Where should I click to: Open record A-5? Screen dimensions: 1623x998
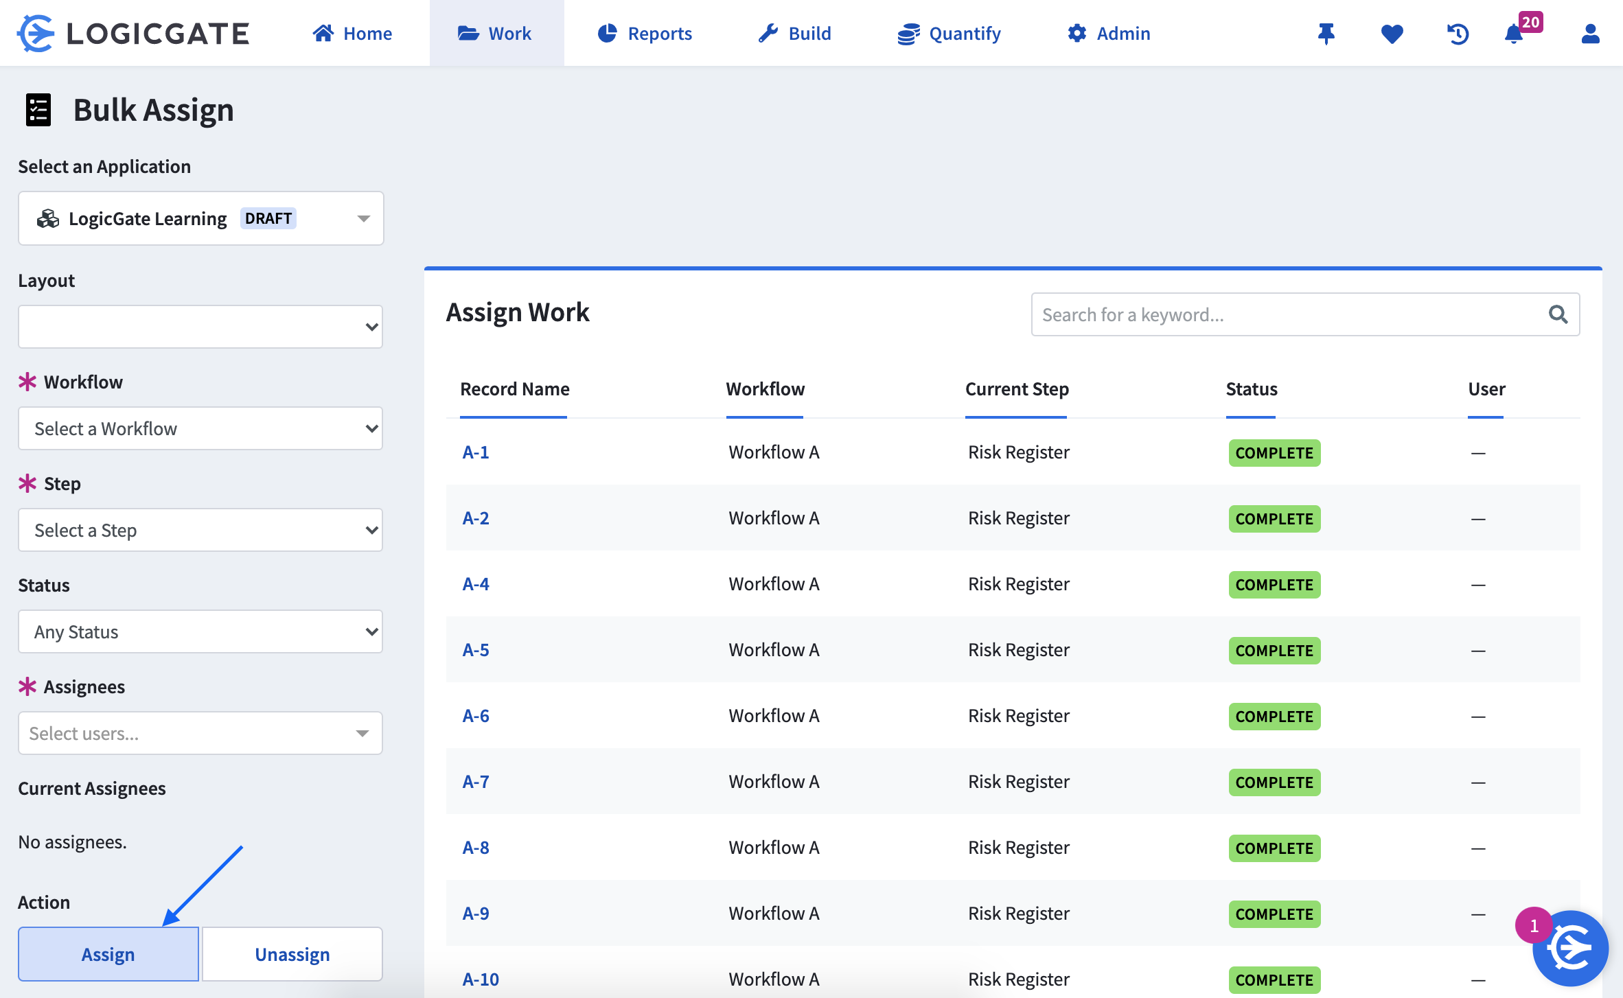[476, 650]
